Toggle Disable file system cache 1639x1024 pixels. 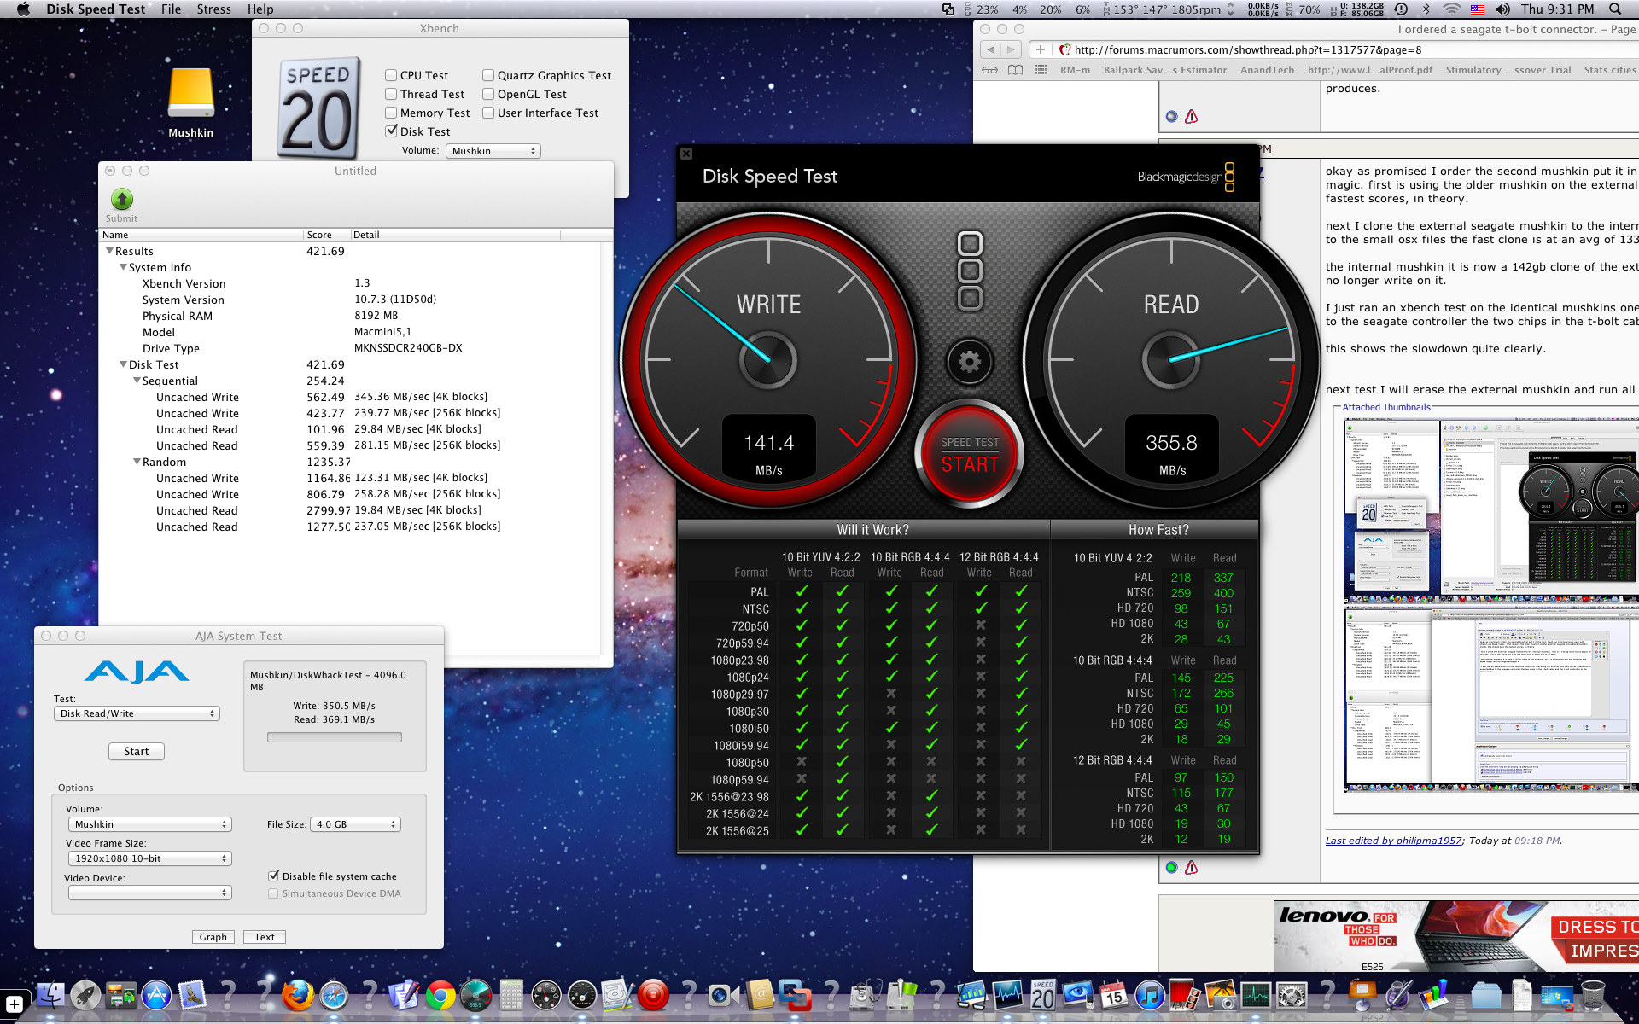(x=274, y=876)
